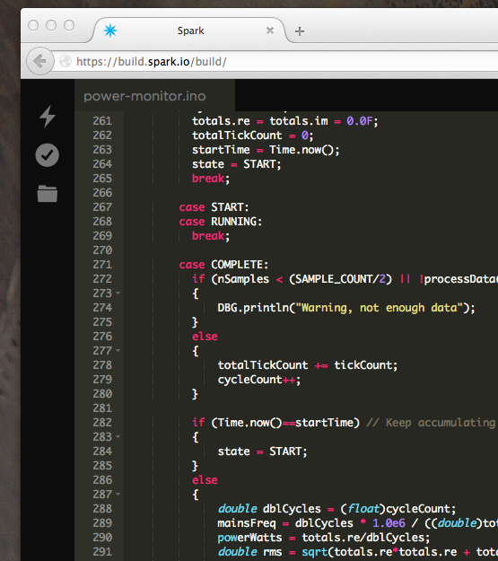Click the globe site info icon
This screenshot has width=498, height=561.
(66, 61)
